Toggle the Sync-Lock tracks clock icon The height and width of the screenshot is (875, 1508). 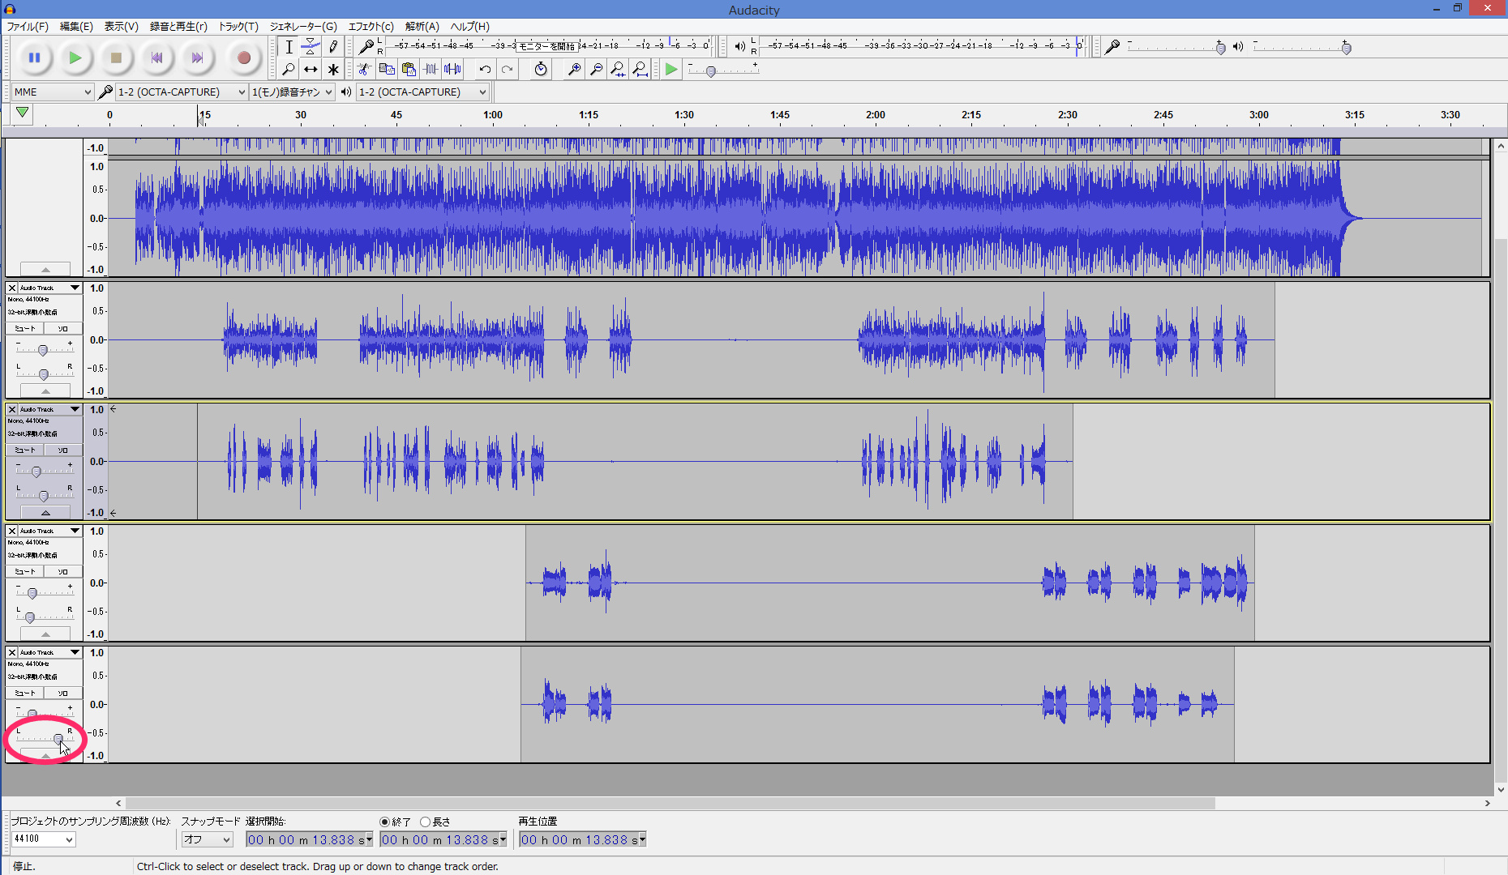pos(541,70)
